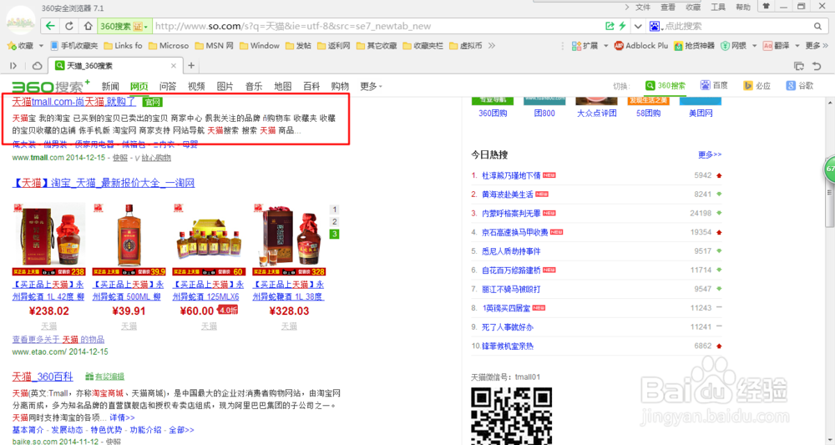Image resolution: width=835 pixels, height=445 pixels.
Task: Open a new tab with plus button
Action: (191, 65)
